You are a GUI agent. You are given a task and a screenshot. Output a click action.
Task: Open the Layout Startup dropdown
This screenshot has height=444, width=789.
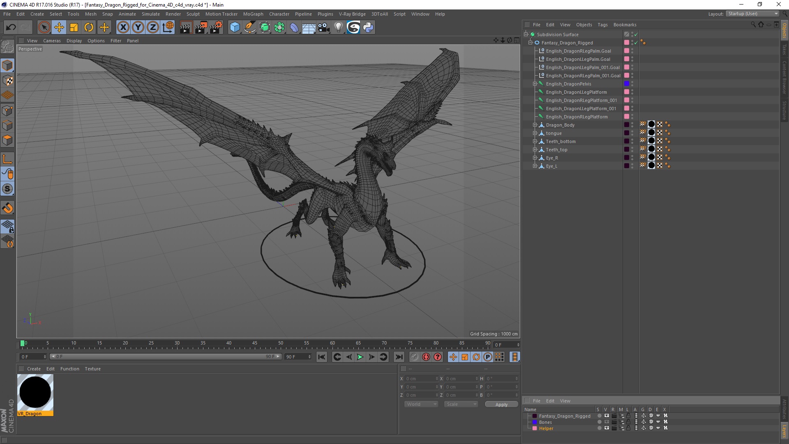[x=752, y=14]
